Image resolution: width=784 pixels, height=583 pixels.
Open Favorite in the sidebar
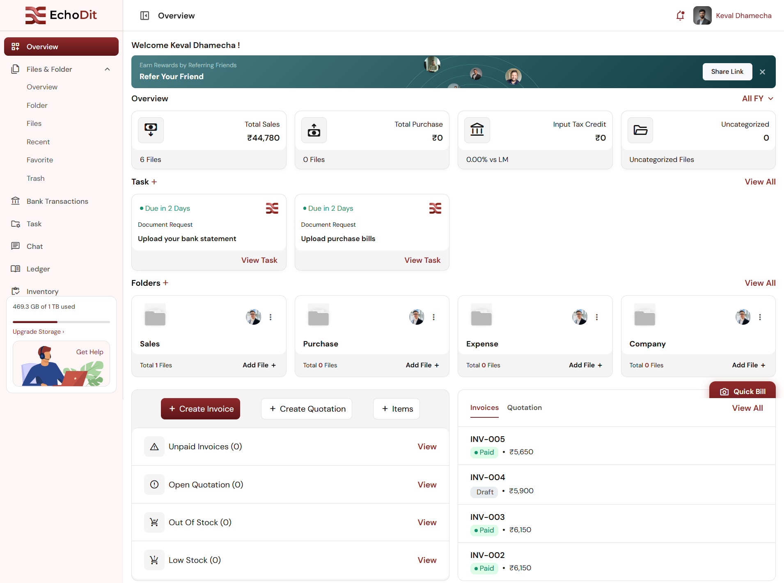(x=40, y=160)
